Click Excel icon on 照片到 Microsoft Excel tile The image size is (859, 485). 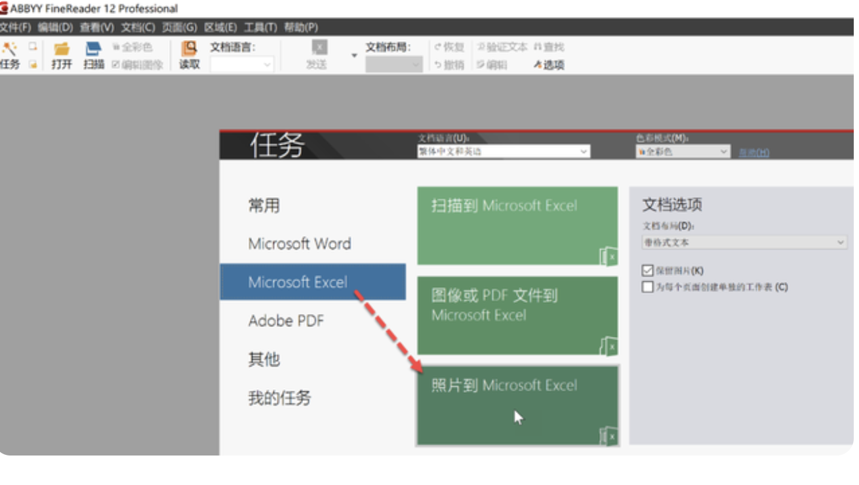point(609,436)
